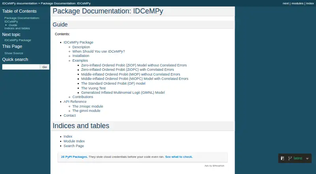Select Package Documentation: IDCeMPy in sidebar
This screenshot has width=316, height=174.
tap(22, 20)
